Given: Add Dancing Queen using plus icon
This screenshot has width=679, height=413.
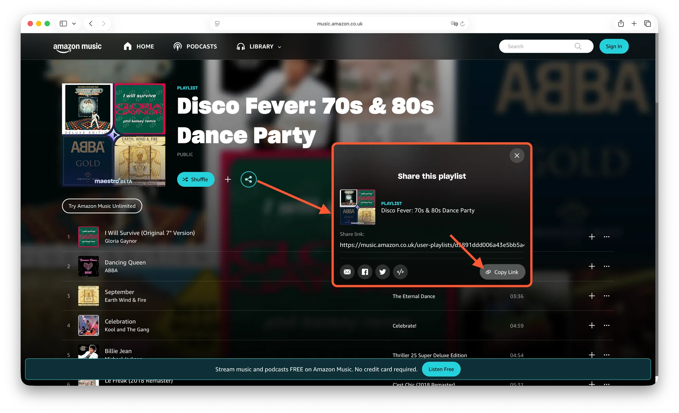Looking at the screenshot, I should (592, 266).
